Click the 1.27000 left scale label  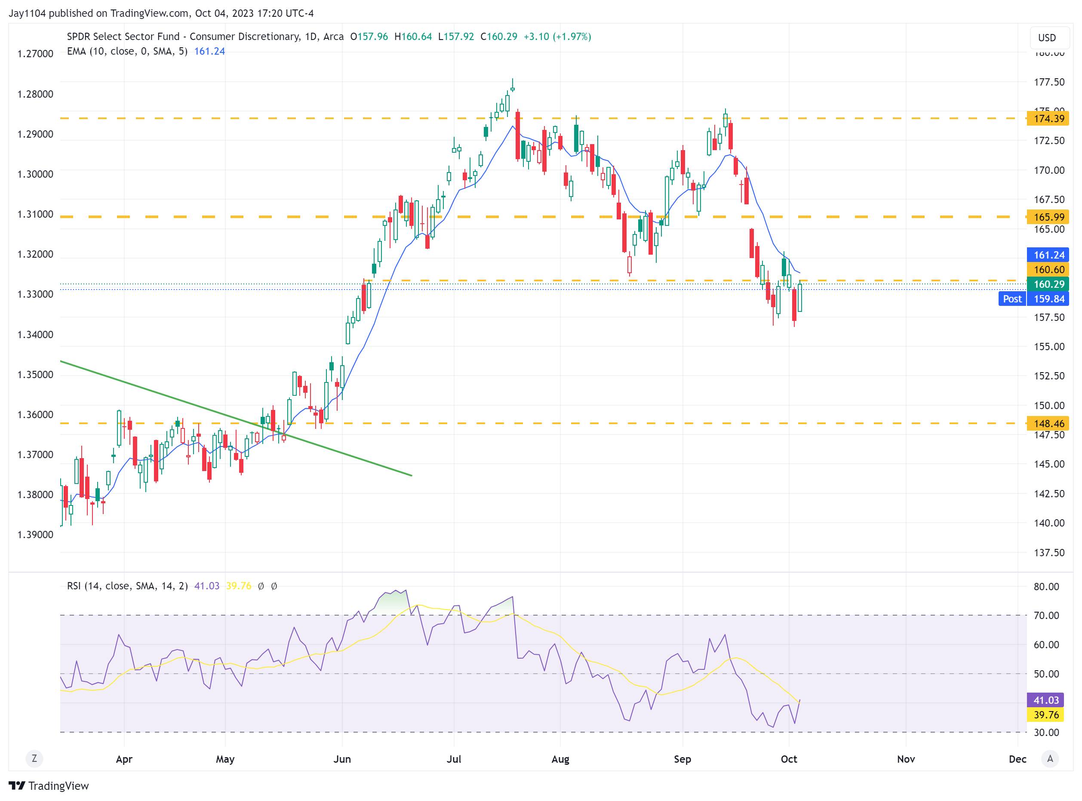(x=35, y=54)
